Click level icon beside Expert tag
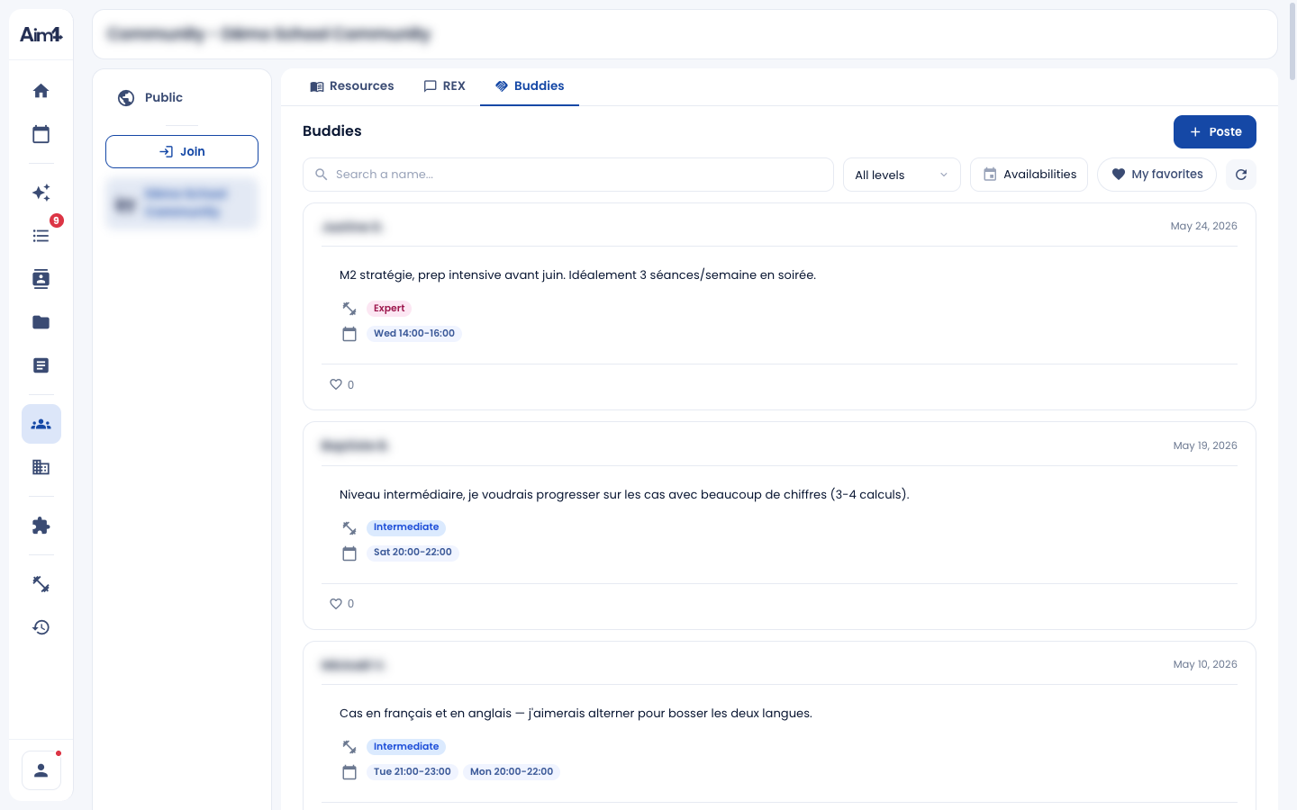This screenshot has width=1297, height=810. pyautogui.click(x=349, y=309)
